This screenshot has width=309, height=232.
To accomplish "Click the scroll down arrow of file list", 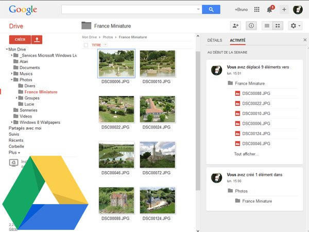I will (198, 230).
